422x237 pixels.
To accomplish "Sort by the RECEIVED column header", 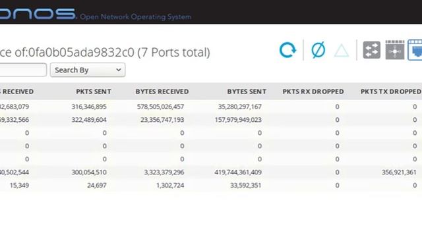I will click(x=16, y=92).
